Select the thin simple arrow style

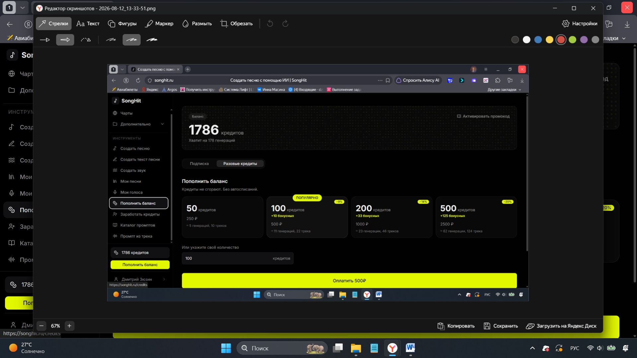point(45,40)
